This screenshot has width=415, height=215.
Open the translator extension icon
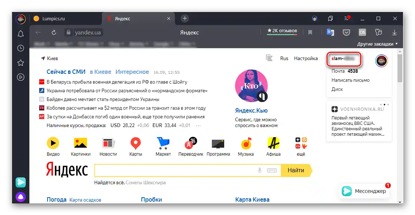(330, 33)
